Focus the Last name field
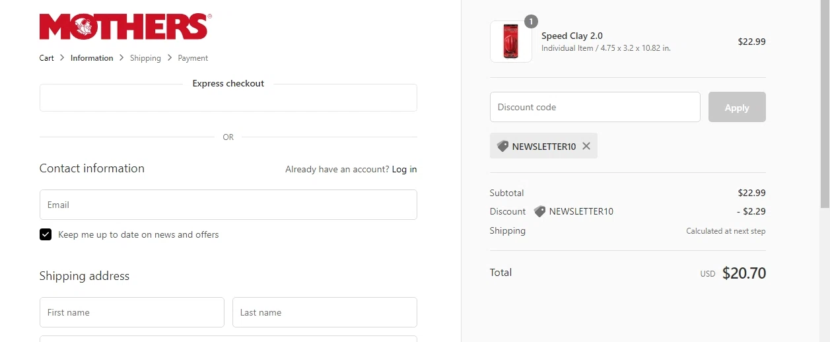 click(x=325, y=312)
